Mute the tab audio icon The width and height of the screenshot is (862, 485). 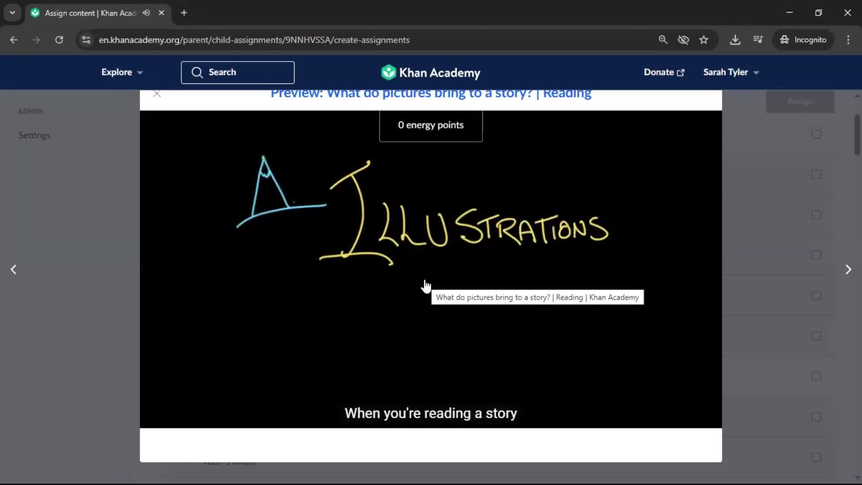(x=146, y=13)
